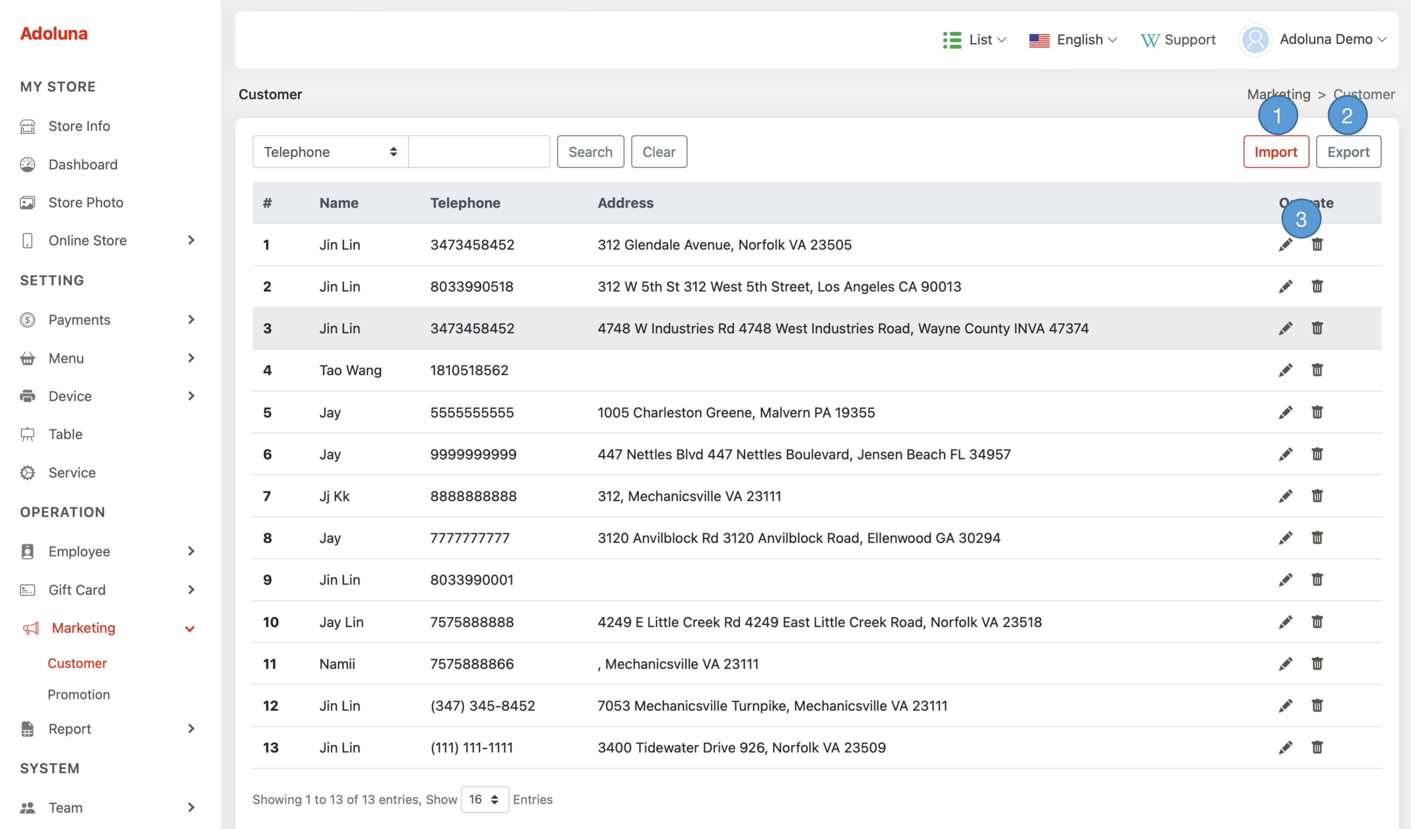Click the Address column header
Screen dimensions: 1411x829
pos(626,203)
